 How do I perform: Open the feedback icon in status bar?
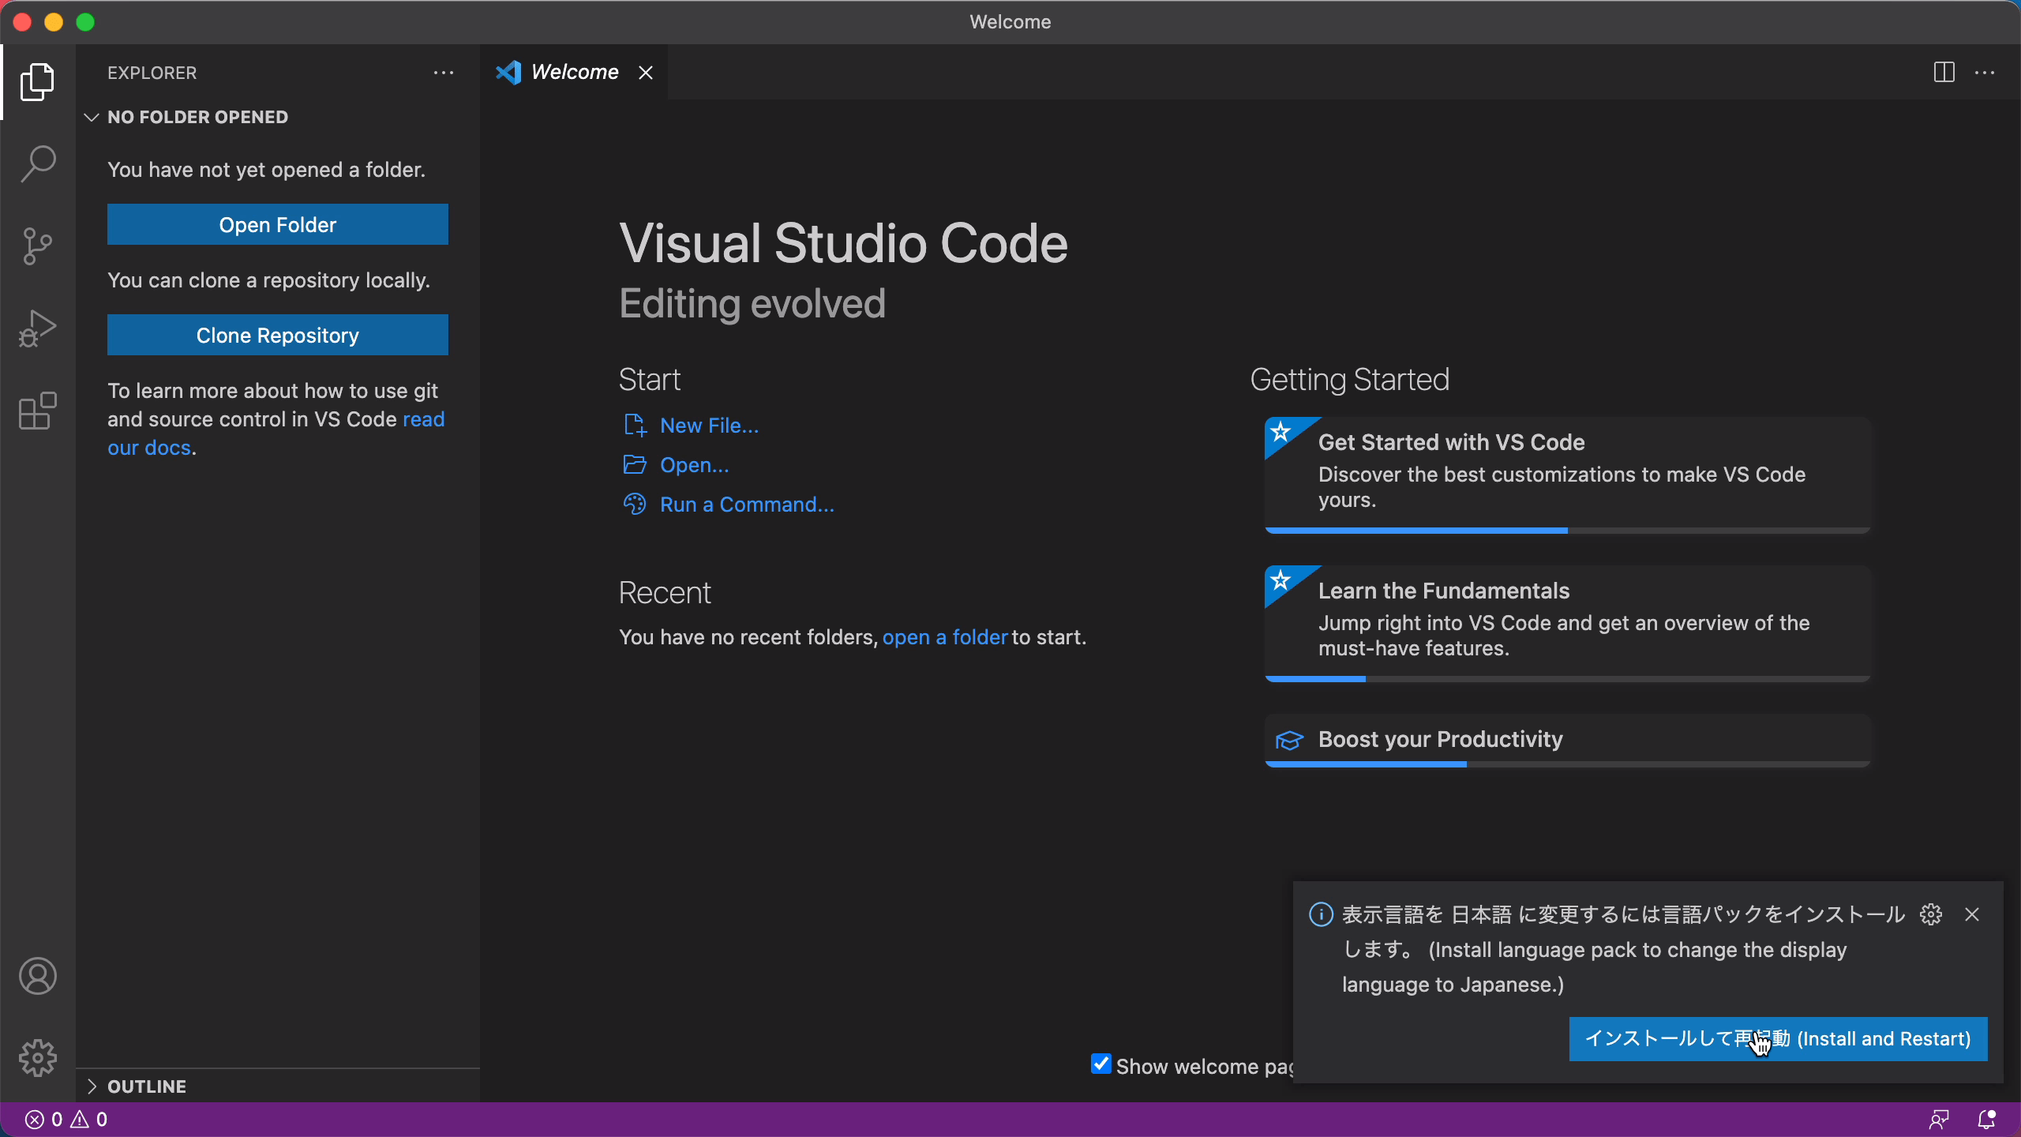[1940, 1120]
